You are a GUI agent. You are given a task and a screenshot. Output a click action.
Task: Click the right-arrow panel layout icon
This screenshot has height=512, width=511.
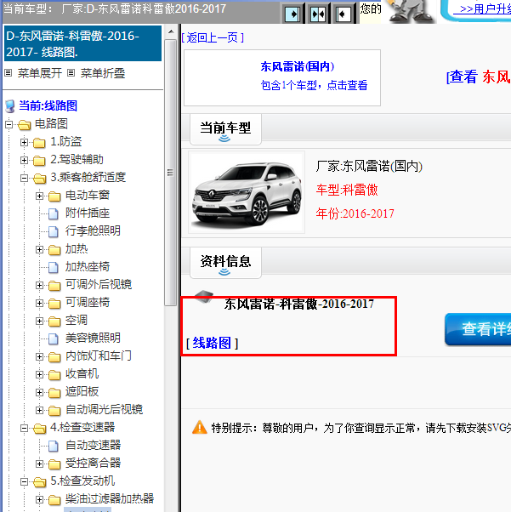click(x=292, y=14)
